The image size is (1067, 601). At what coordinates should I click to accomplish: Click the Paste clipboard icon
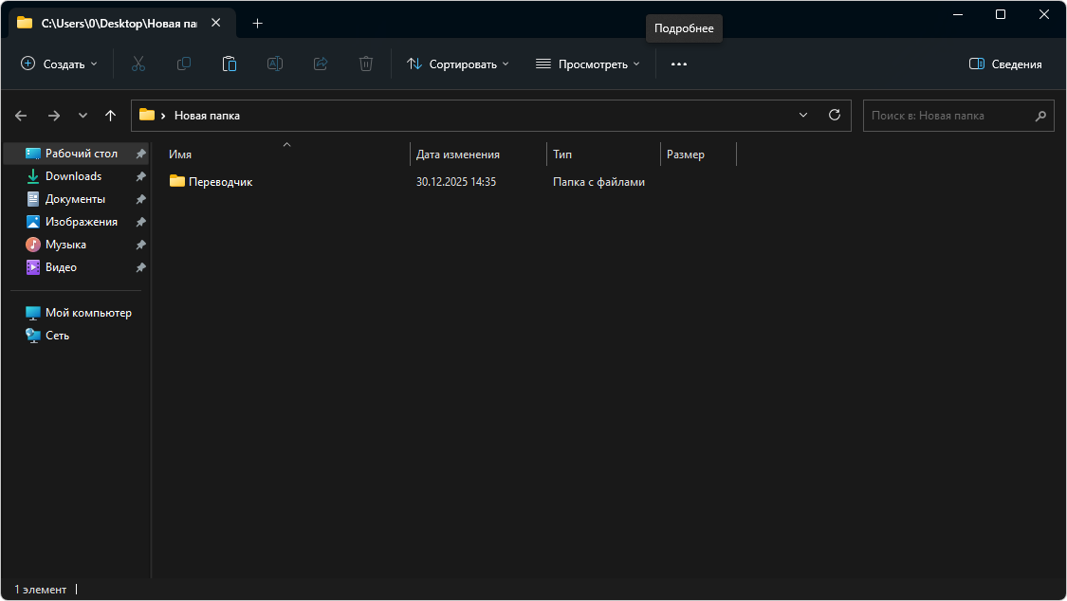pos(229,64)
